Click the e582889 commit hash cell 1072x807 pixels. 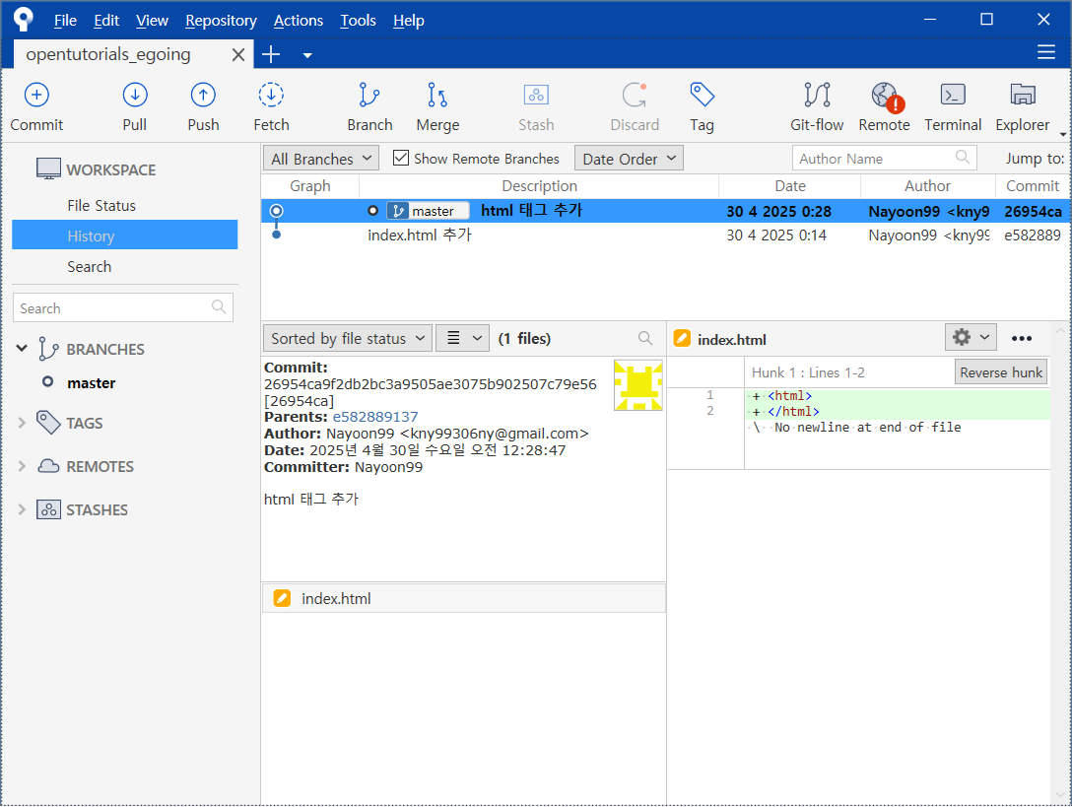point(1033,235)
